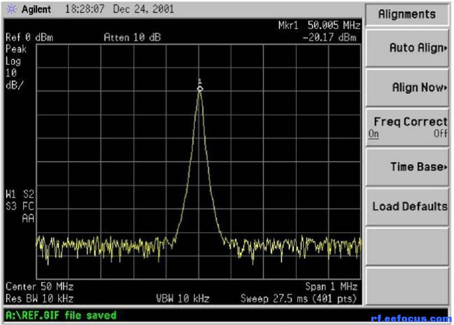Click the Span 1 MHz readout

(331, 286)
